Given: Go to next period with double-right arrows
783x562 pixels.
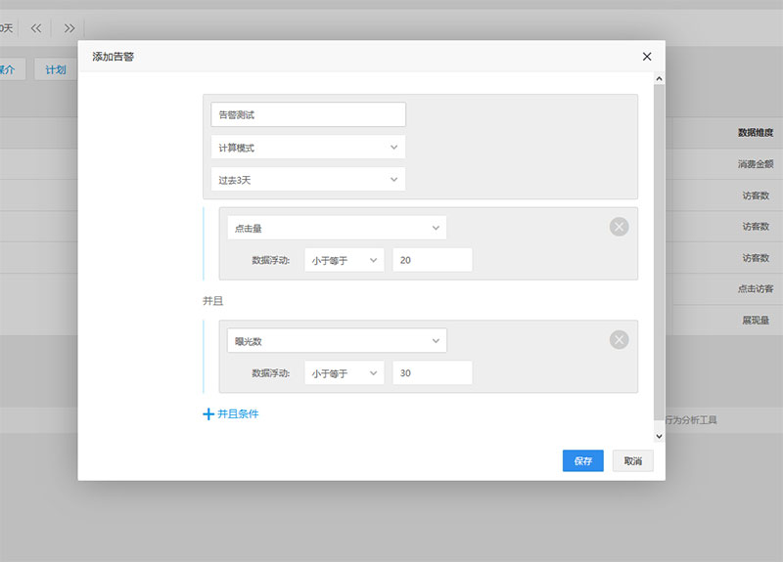Looking at the screenshot, I should point(69,28).
